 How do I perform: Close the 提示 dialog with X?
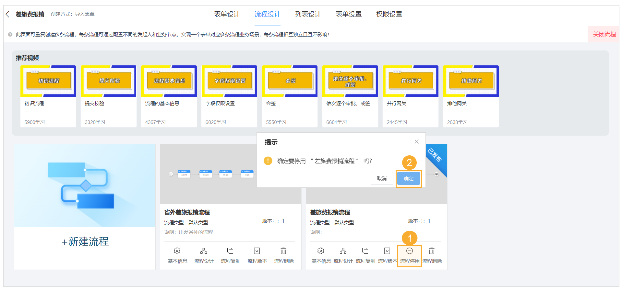417,142
